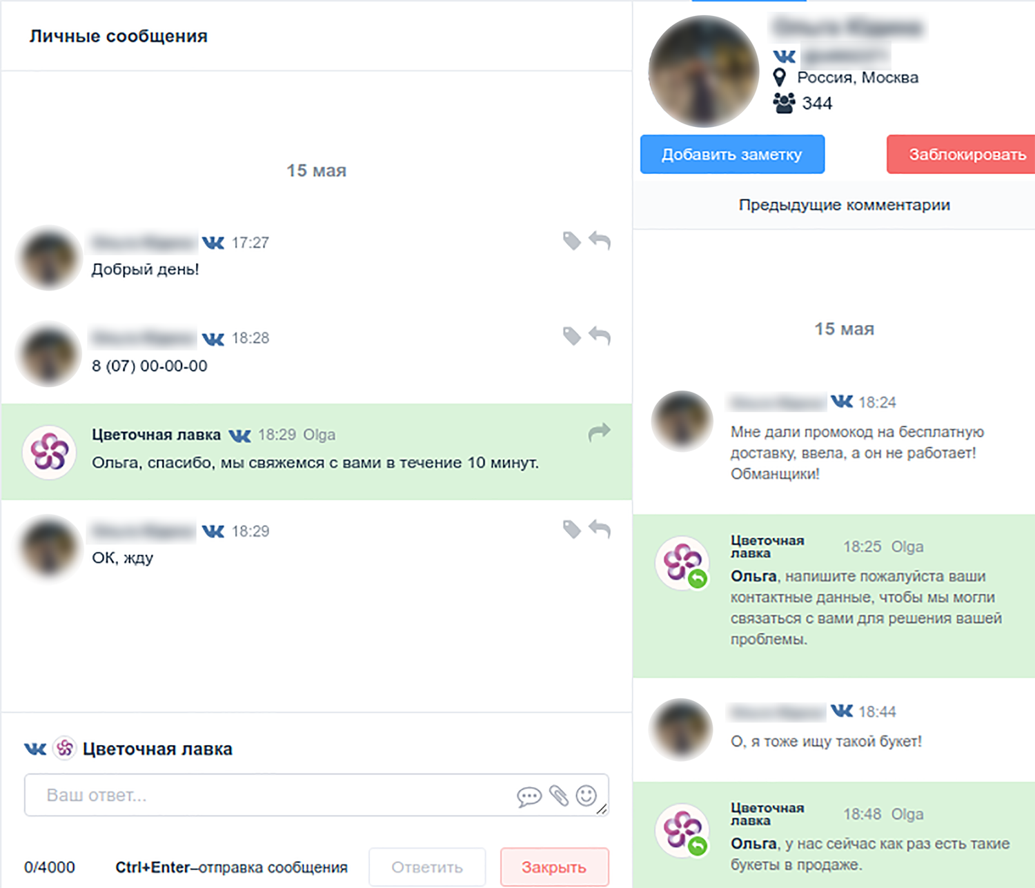Click the VK icon in user profile

click(785, 56)
